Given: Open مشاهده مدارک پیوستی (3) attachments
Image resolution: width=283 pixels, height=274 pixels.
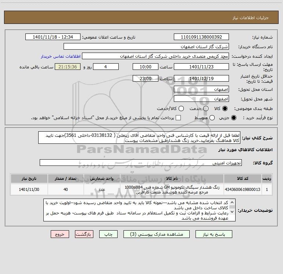Looking at the screenshot, I should pyautogui.click(x=157, y=234).
